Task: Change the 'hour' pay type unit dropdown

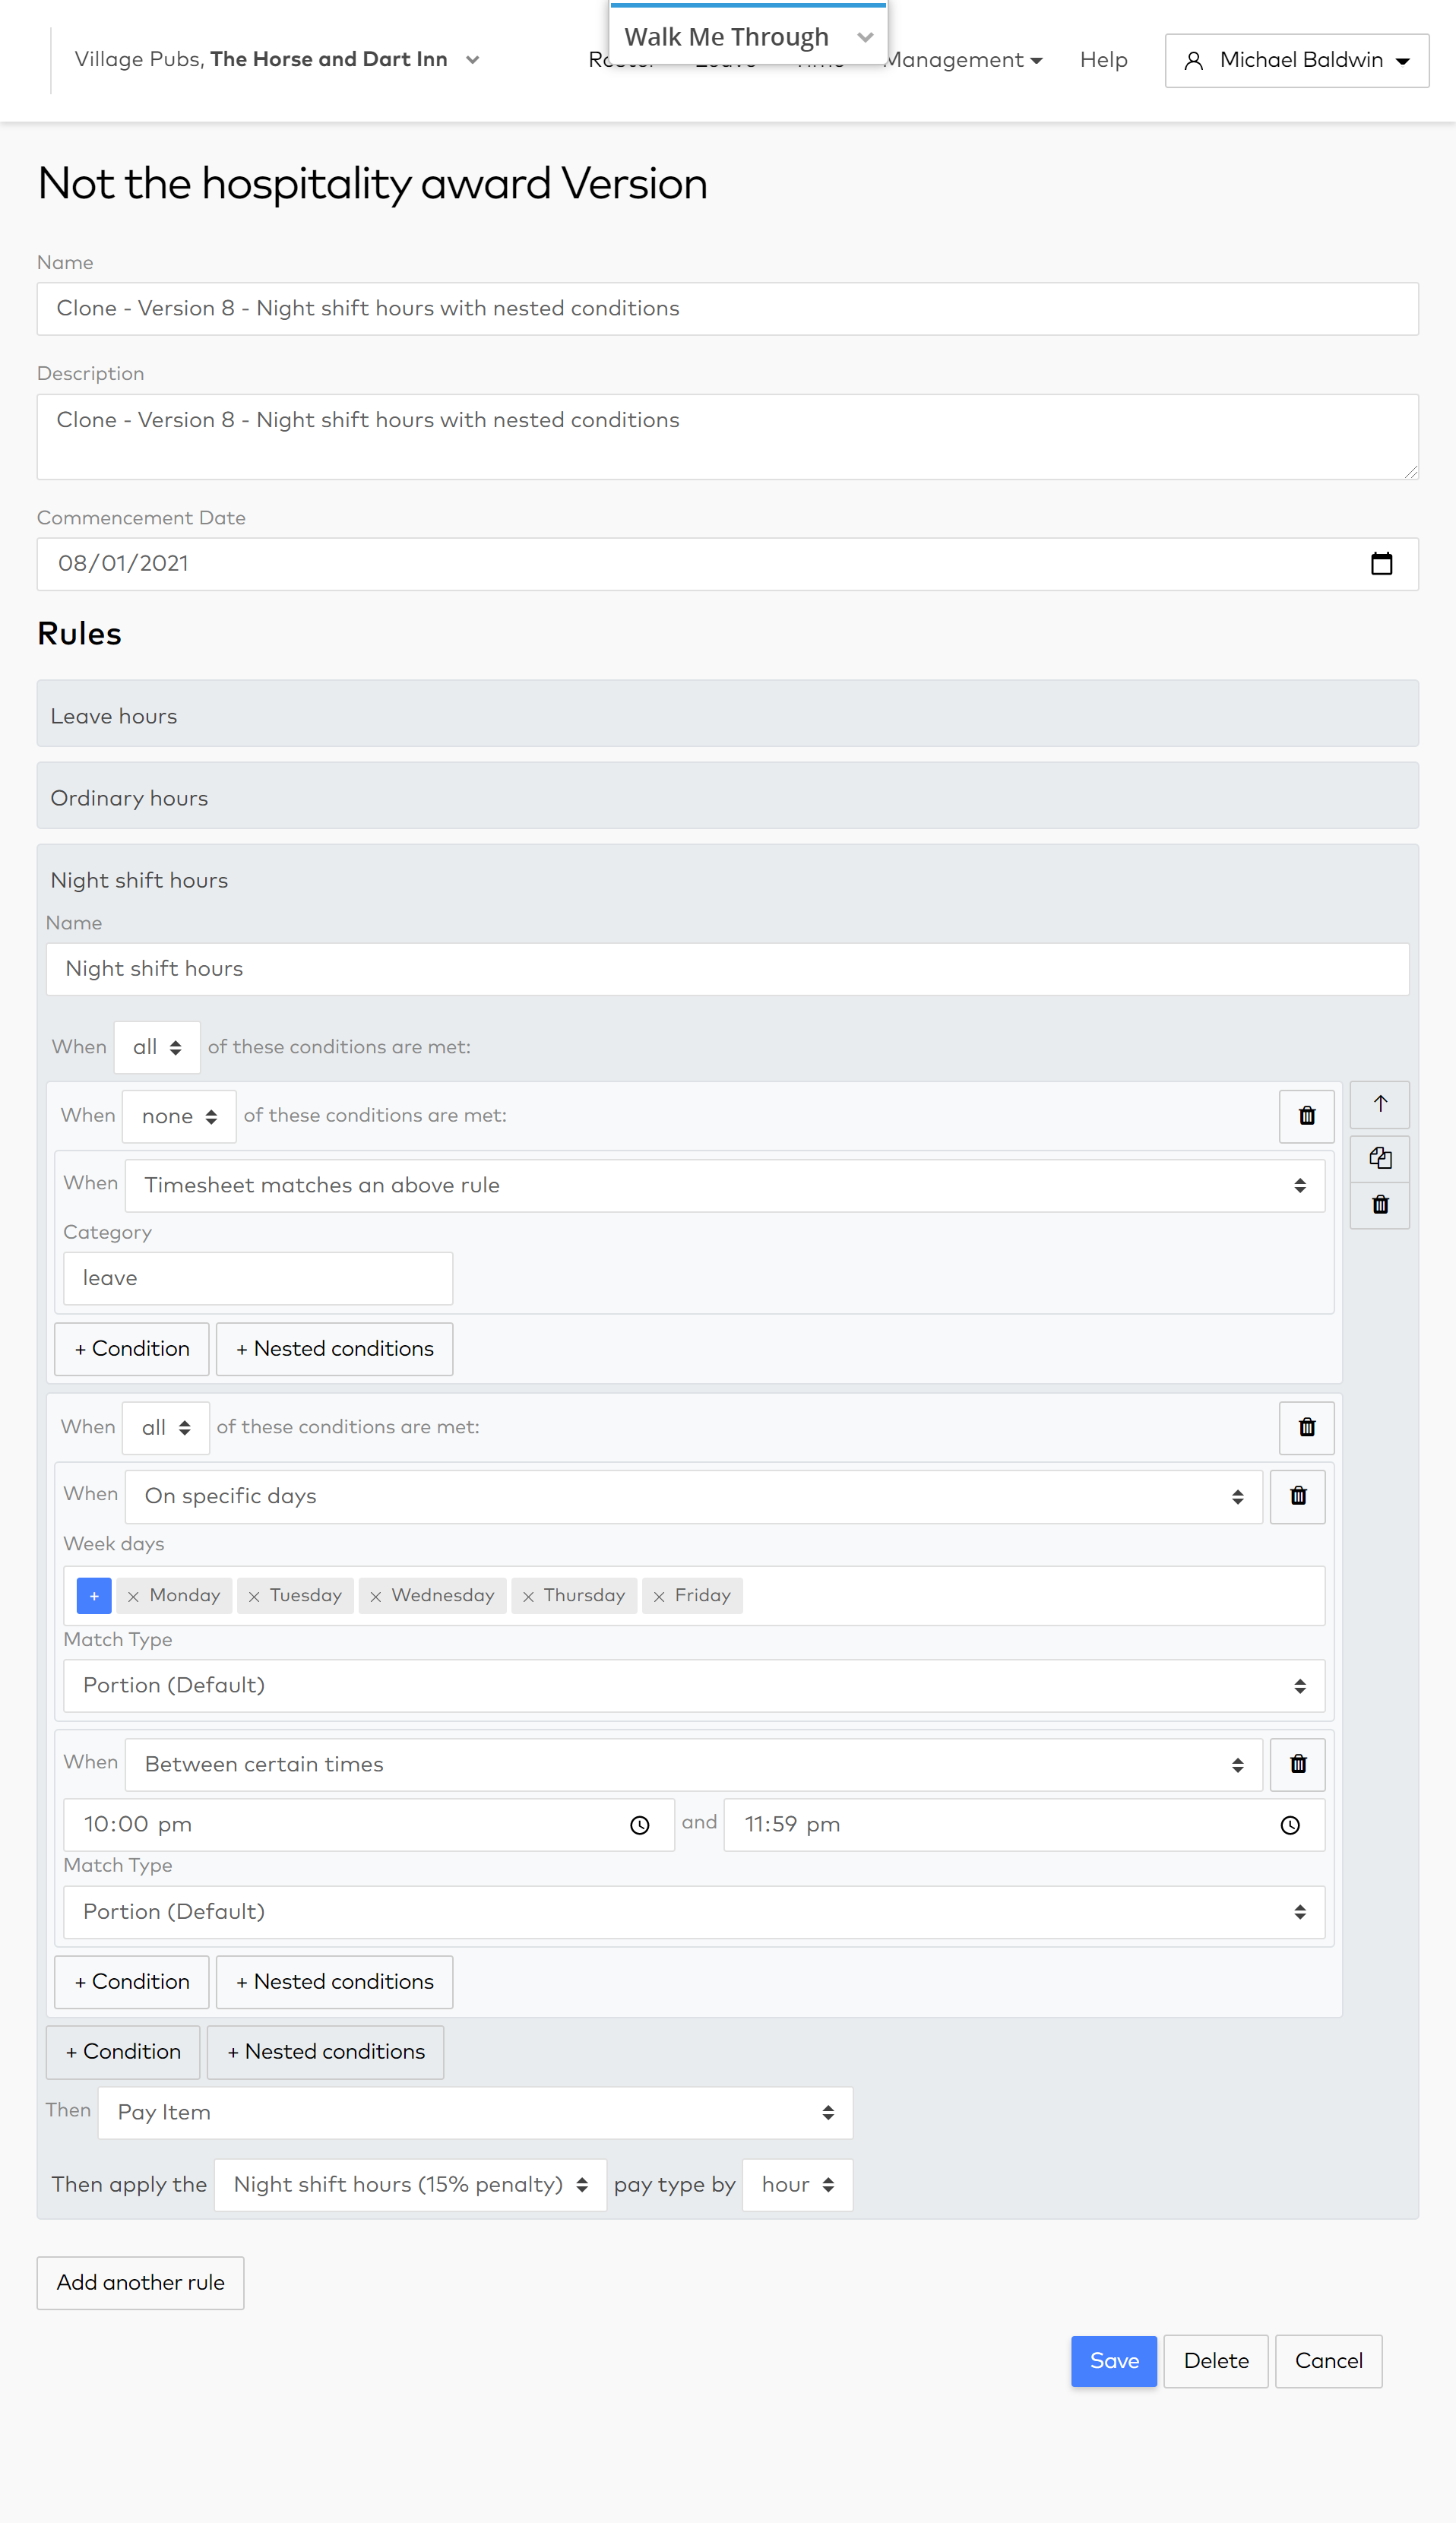Action: (797, 2185)
